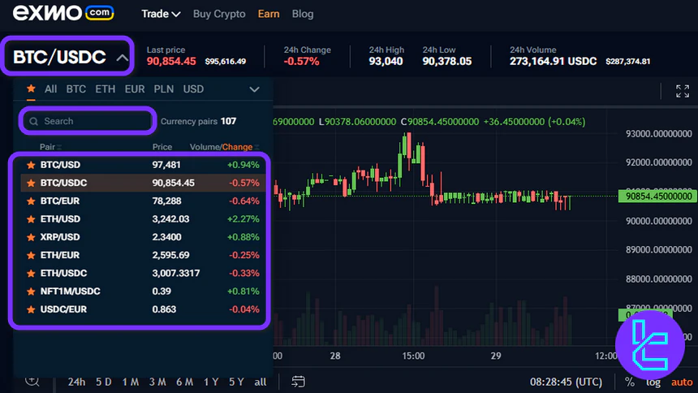This screenshot has width=698, height=393.
Task: Unfavorite the ETH/EUR star
Action: [x=31, y=255]
